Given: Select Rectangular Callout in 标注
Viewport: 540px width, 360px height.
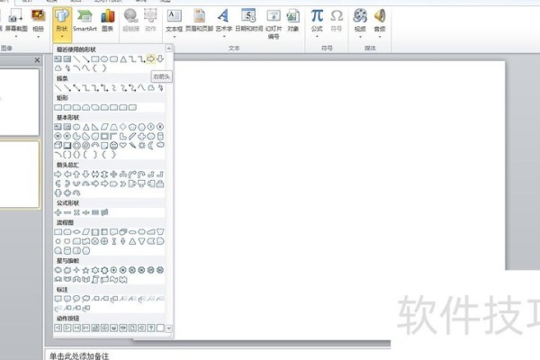Looking at the screenshot, I should tap(58, 299).
